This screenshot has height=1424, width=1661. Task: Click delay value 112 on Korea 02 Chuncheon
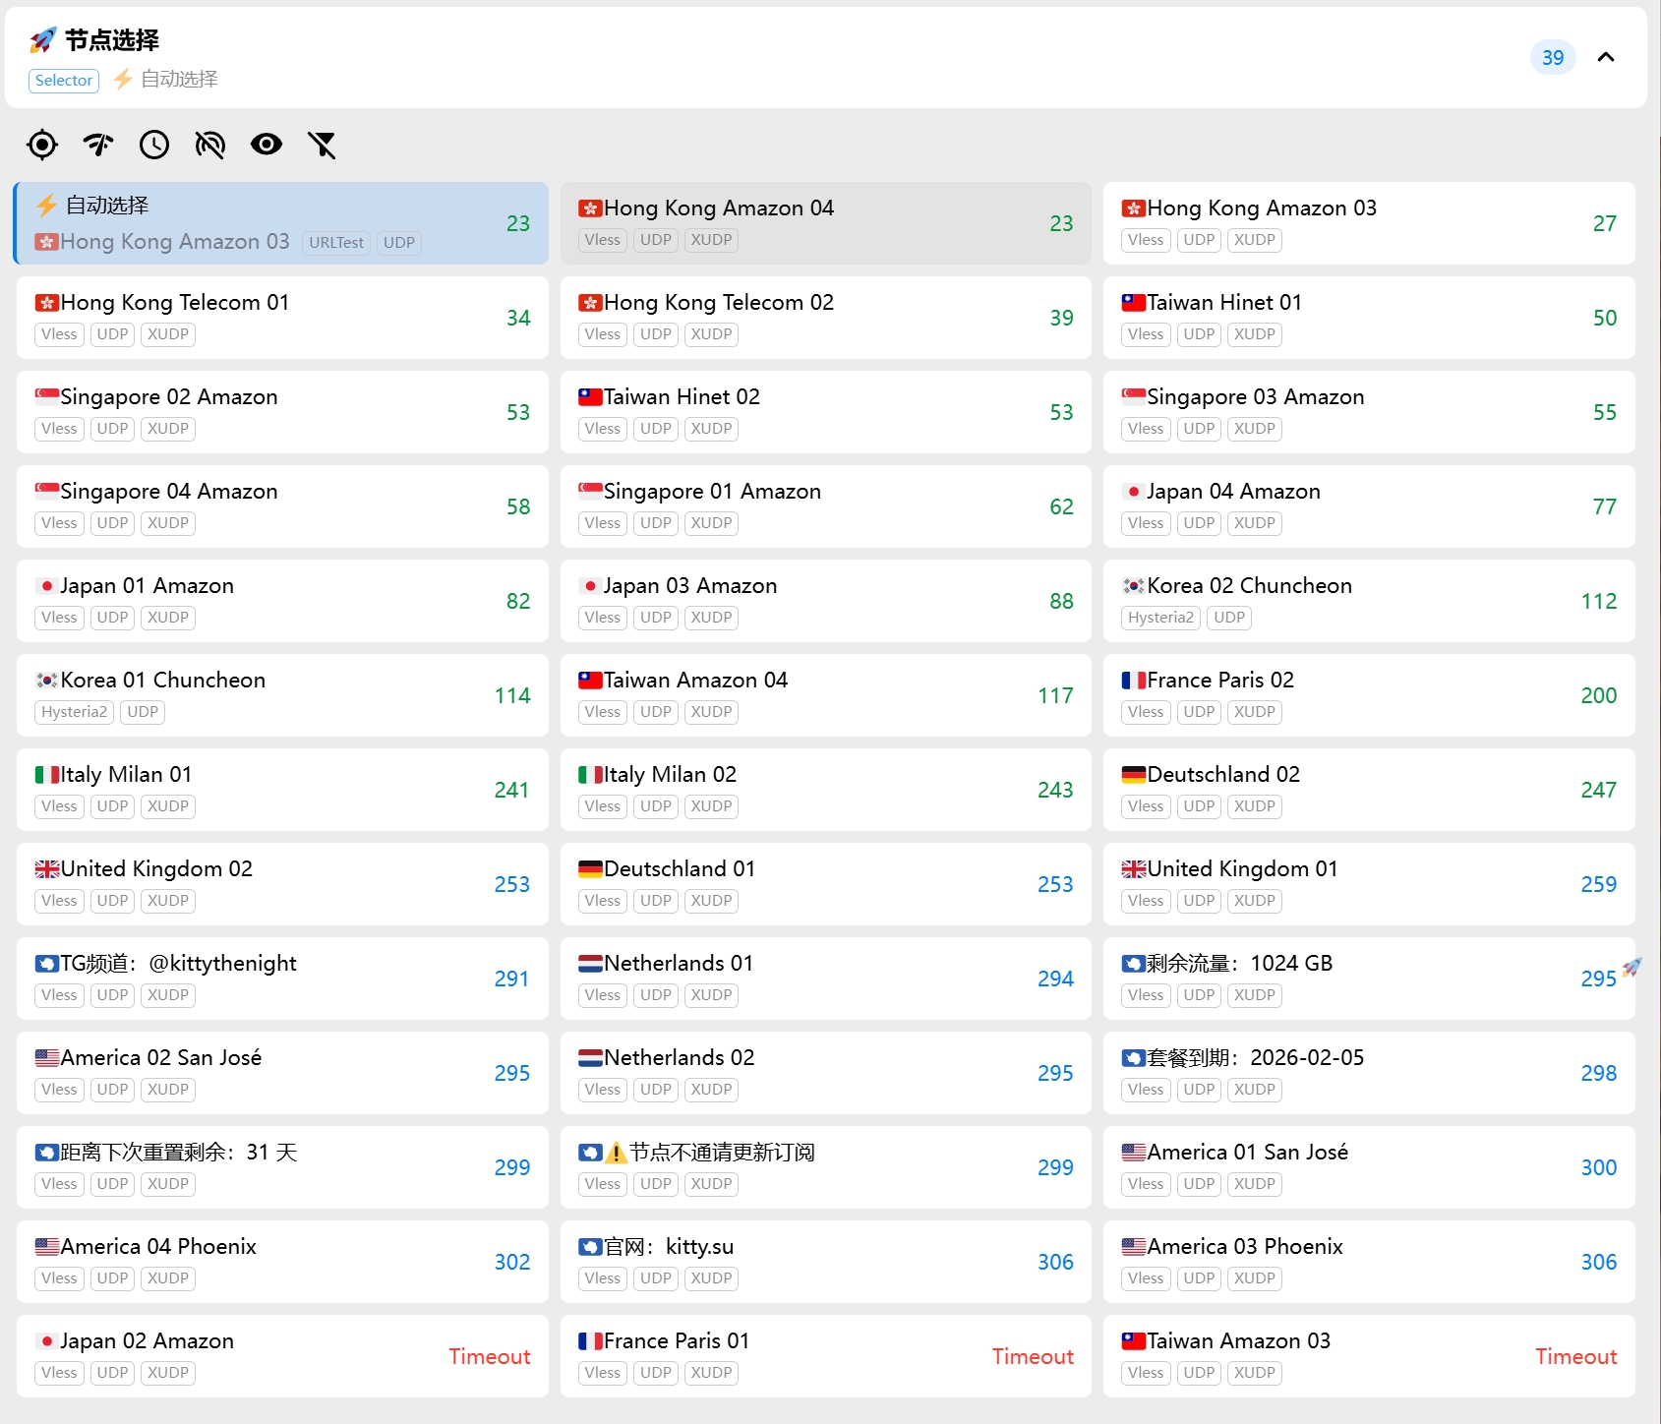[x=1598, y=601]
